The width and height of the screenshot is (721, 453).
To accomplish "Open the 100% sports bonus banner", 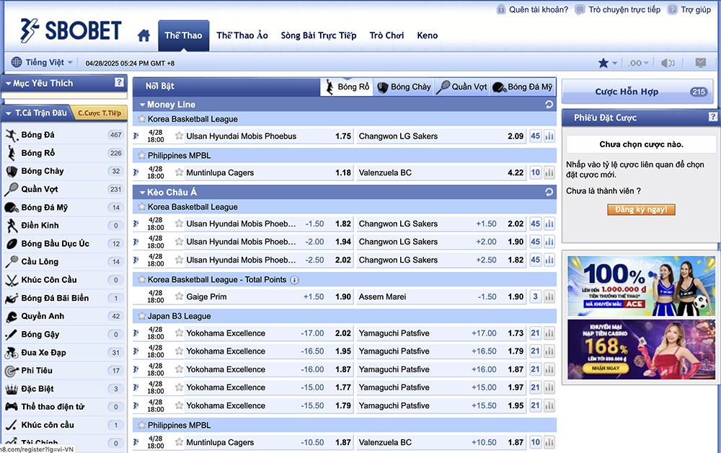I will point(641,286).
